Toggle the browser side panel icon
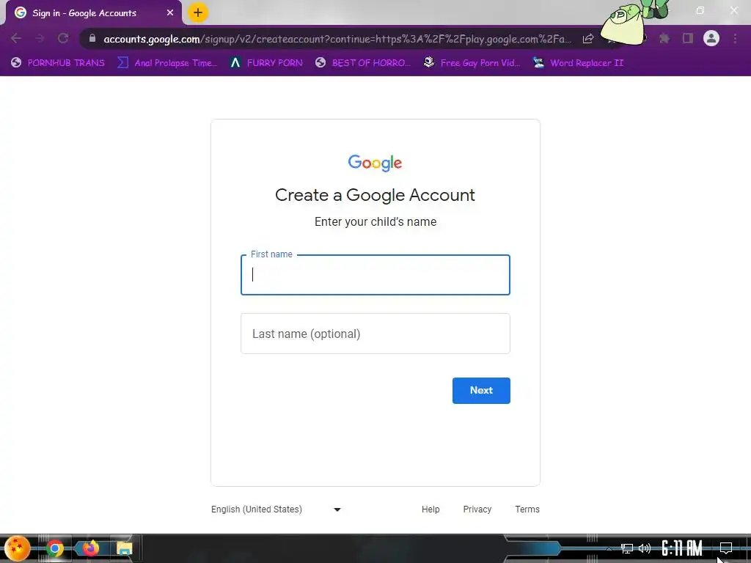The width and height of the screenshot is (751, 563). 688,38
